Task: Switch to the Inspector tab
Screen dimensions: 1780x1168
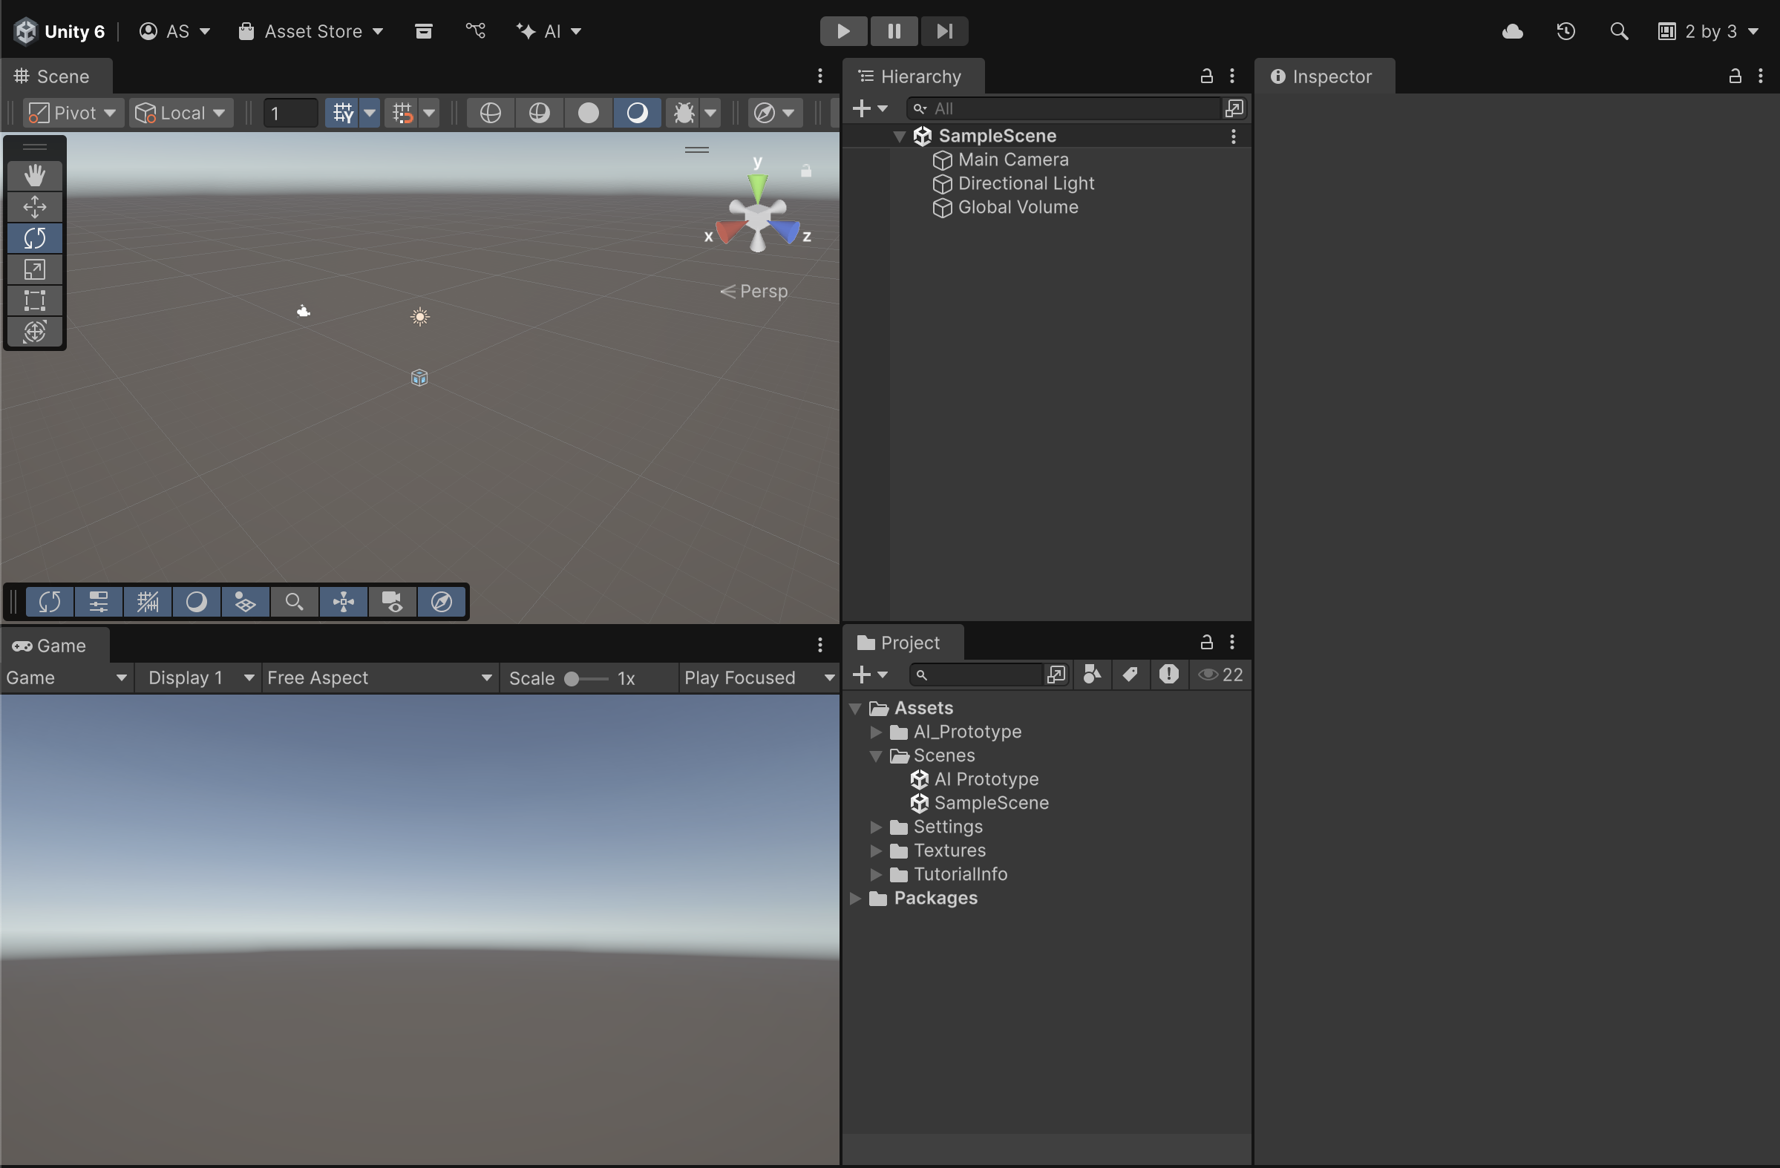Action: pyautogui.click(x=1323, y=76)
